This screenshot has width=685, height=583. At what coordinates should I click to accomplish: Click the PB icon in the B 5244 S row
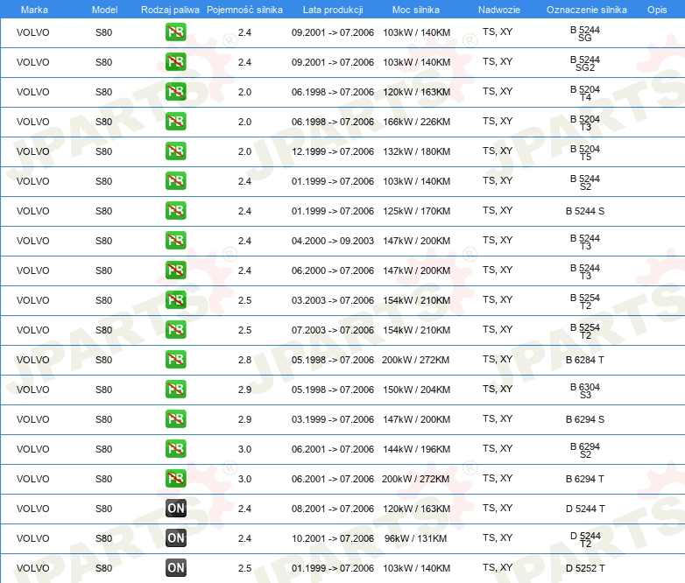pyautogui.click(x=175, y=212)
